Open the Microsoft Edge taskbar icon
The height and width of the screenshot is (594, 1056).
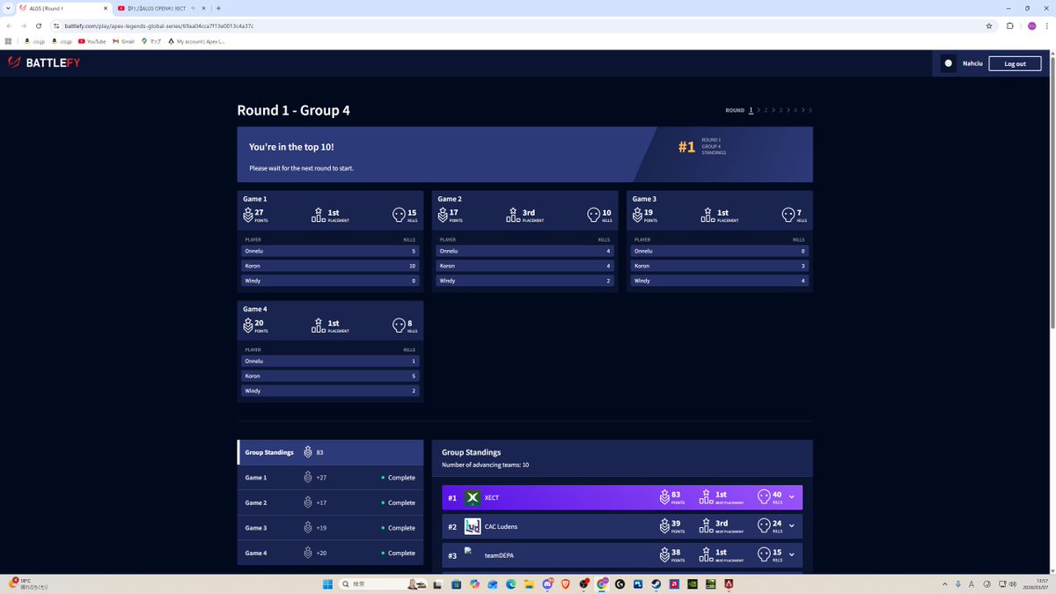(510, 583)
